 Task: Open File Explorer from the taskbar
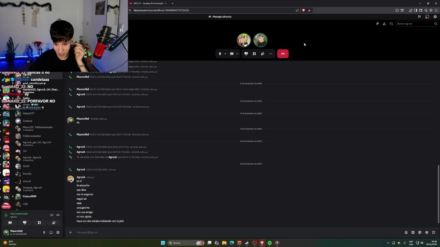coord(224,243)
